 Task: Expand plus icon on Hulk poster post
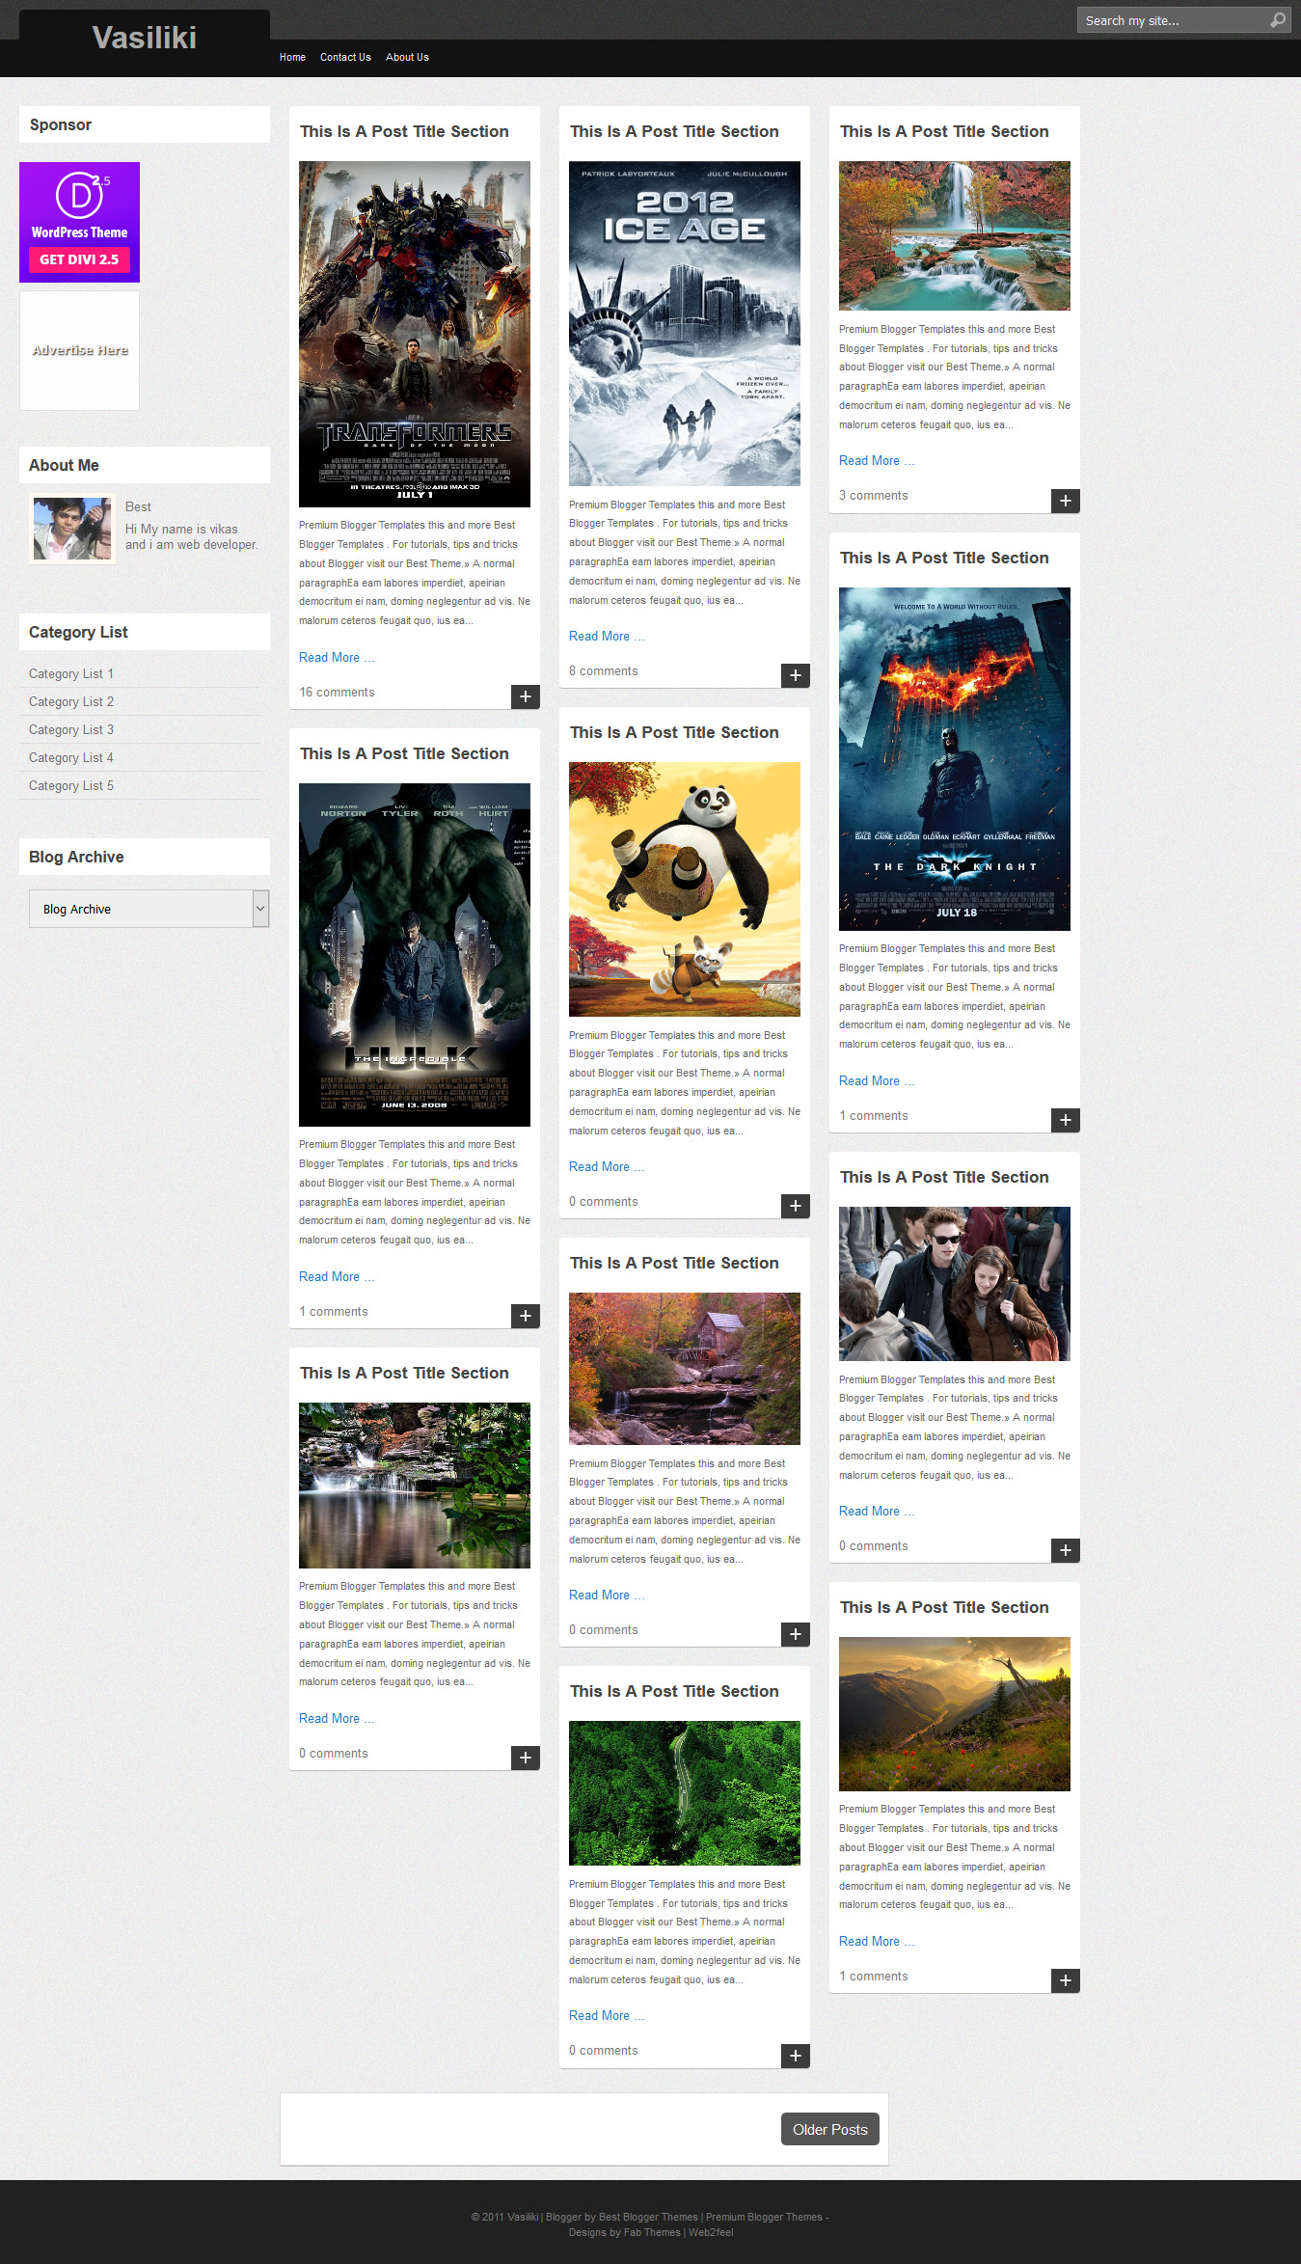pos(526,1316)
